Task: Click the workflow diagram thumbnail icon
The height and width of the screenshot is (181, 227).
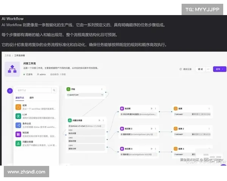Action: tap(12, 69)
